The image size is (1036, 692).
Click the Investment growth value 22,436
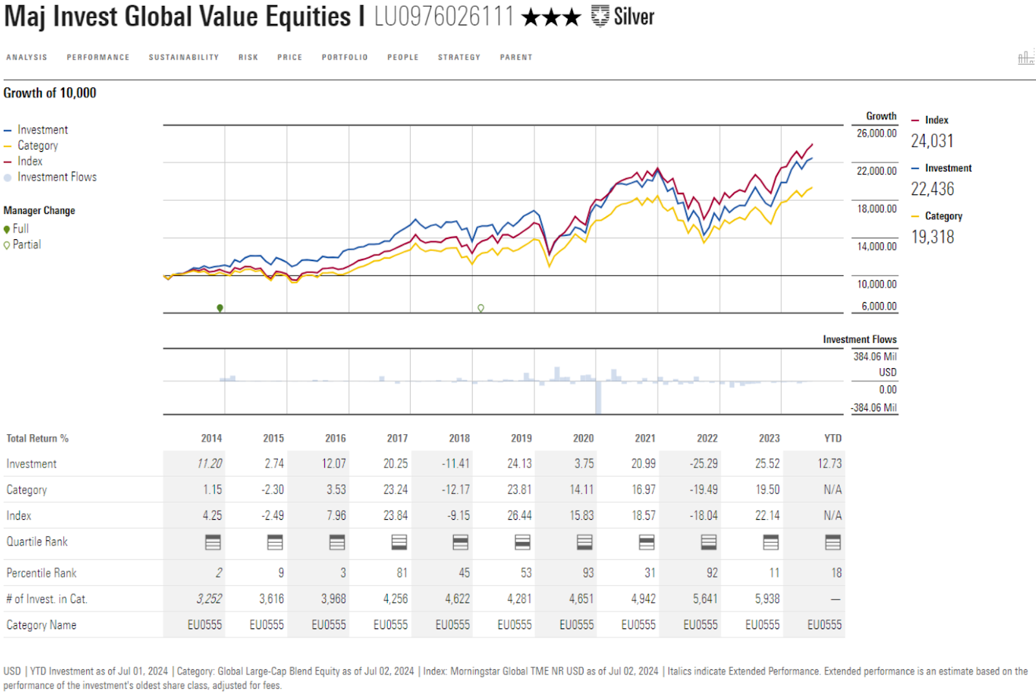[x=932, y=189]
